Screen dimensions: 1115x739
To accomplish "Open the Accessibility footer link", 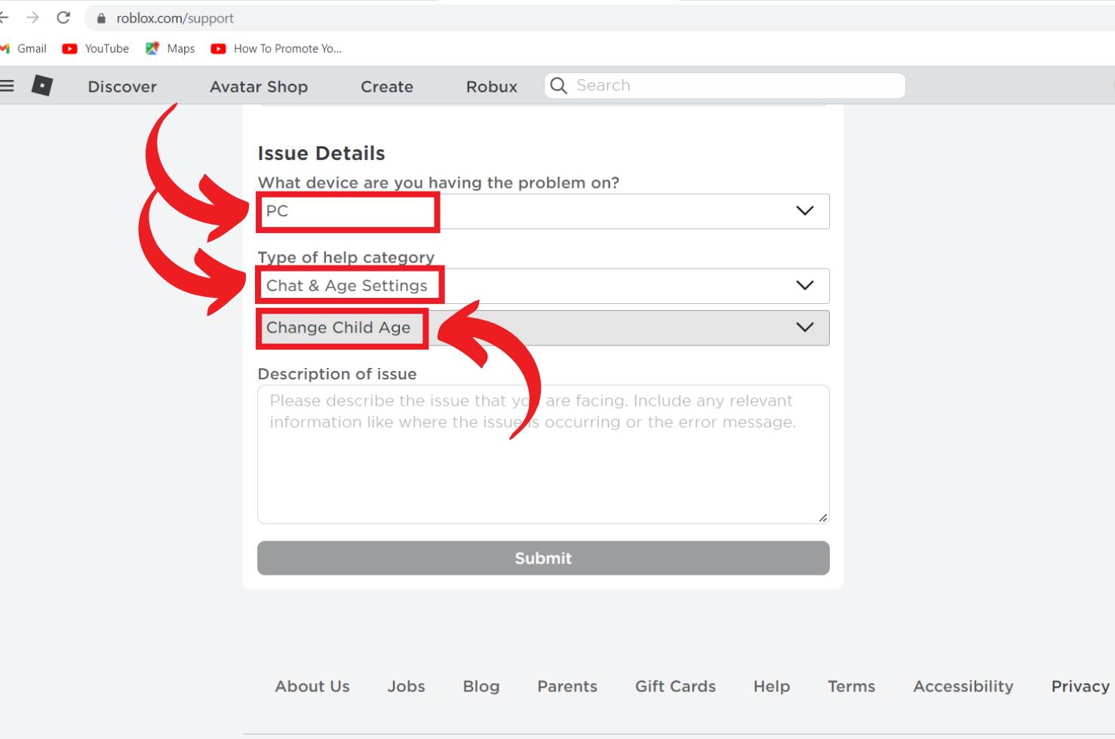I will tap(963, 686).
